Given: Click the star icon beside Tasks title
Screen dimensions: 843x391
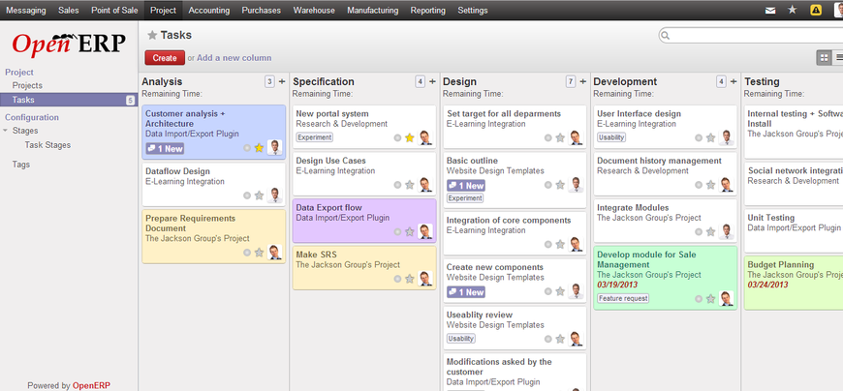Looking at the screenshot, I should 152,36.
